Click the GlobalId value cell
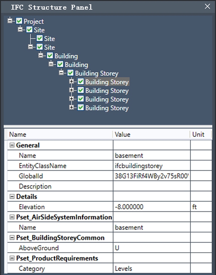This screenshot has width=216, height=275. pyautogui.click(x=151, y=176)
